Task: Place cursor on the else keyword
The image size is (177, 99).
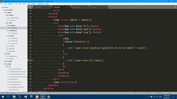Action: coord(65,54)
